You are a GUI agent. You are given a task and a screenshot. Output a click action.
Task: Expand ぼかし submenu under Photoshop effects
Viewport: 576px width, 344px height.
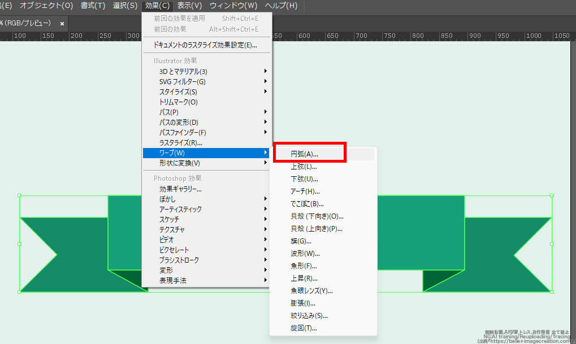(167, 199)
